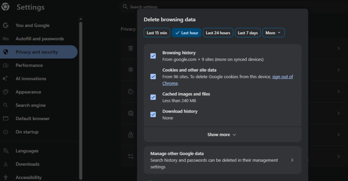This screenshot has height=181, width=348.
Task: Select the Last 24 hours time range
Action: tap(218, 33)
